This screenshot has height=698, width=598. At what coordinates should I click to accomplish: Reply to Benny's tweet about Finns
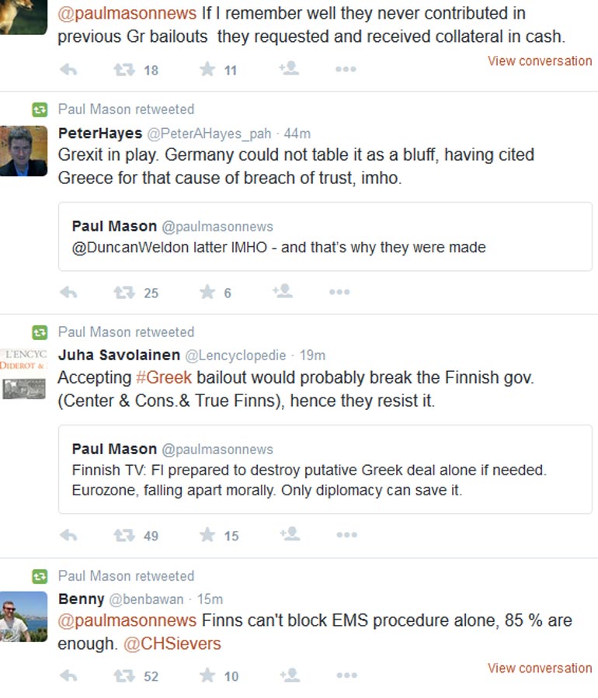tap(68, 675)
